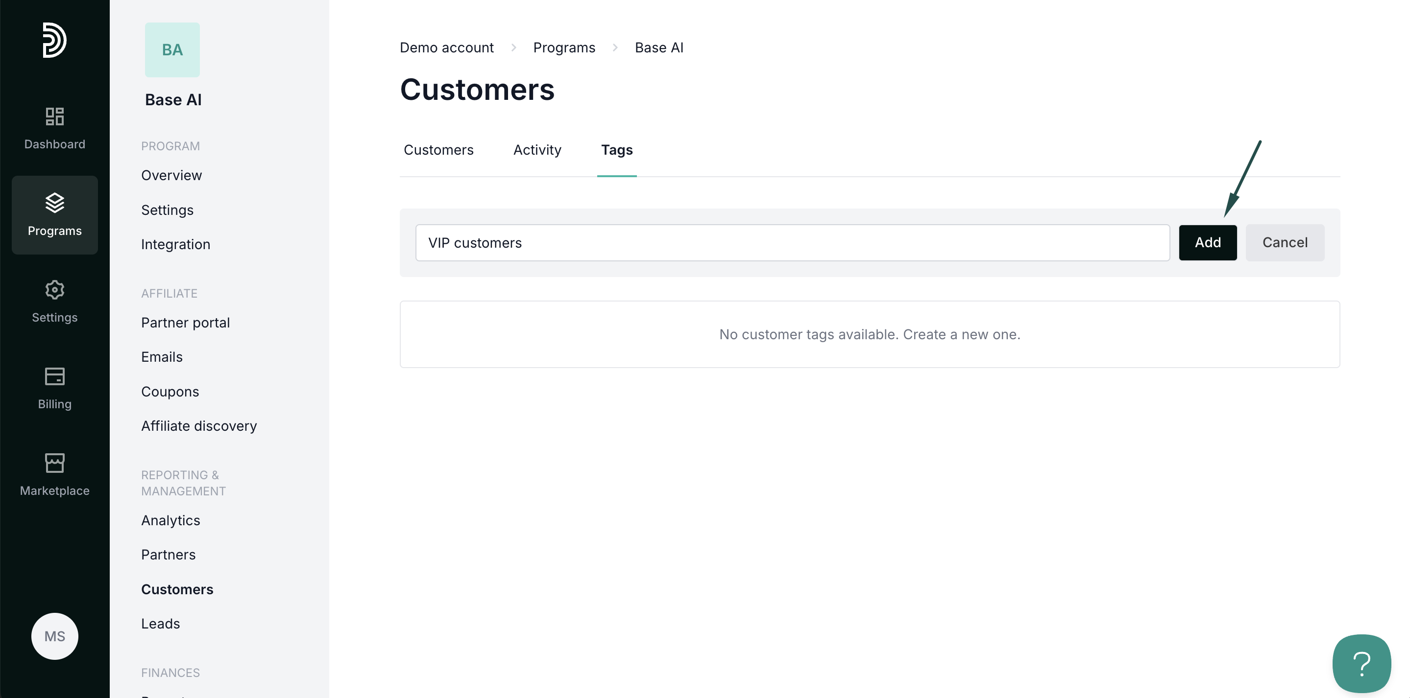Cancel the new tag creation
1410x698 pixels.
(1284, 242)
